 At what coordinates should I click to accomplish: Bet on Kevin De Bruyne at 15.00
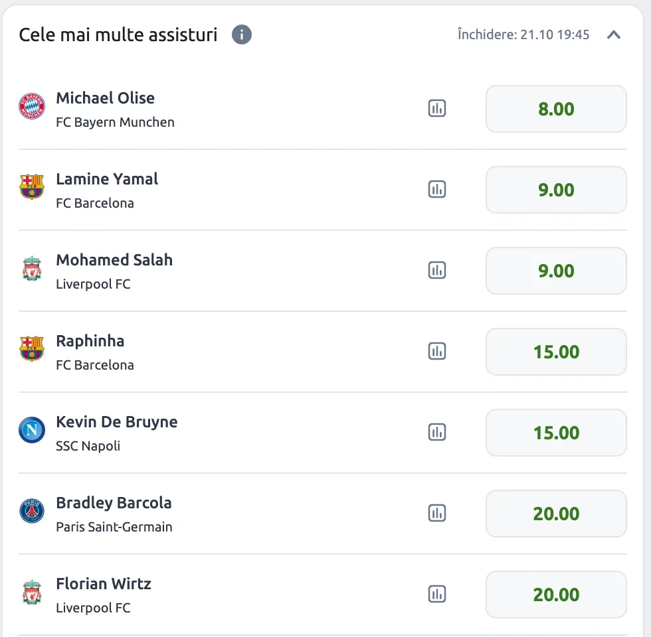(556, 433)
